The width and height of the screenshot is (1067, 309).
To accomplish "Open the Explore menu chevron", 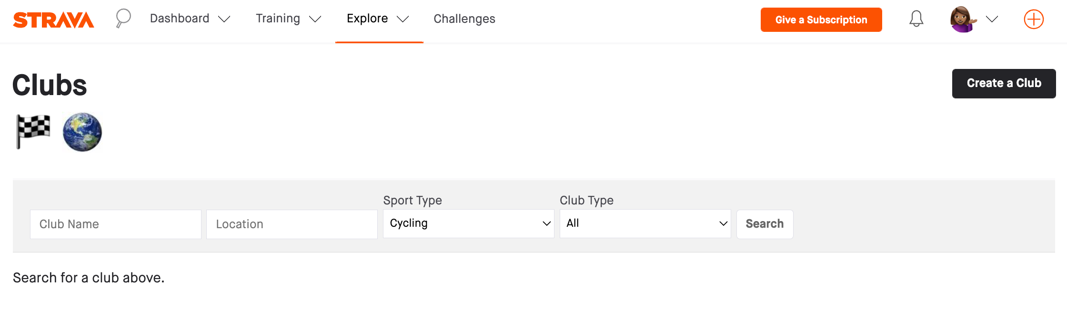I will click(x=403, y=19).
